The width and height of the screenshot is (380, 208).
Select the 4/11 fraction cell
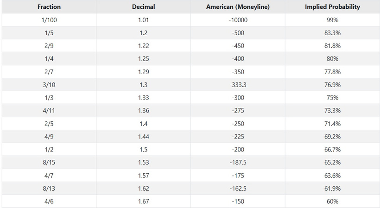point(49,110)
